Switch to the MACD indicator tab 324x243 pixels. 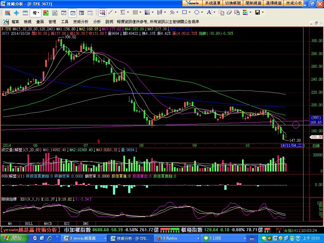(48, 223)
